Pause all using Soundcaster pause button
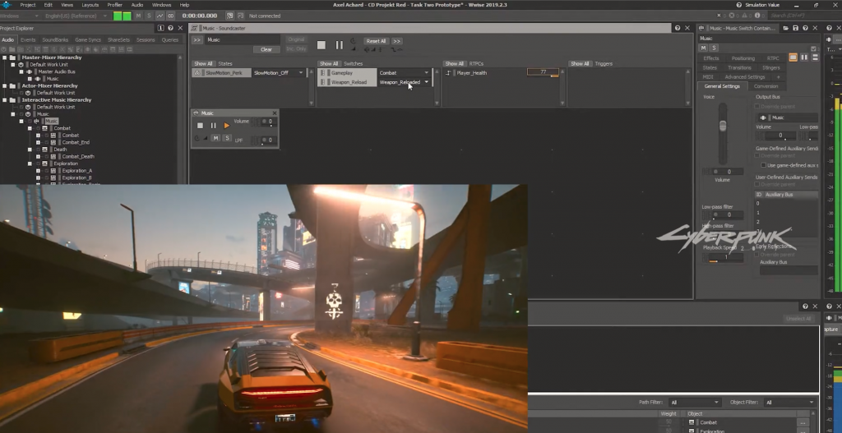This screenshot has width=842, height=433. tap(340, 45)
